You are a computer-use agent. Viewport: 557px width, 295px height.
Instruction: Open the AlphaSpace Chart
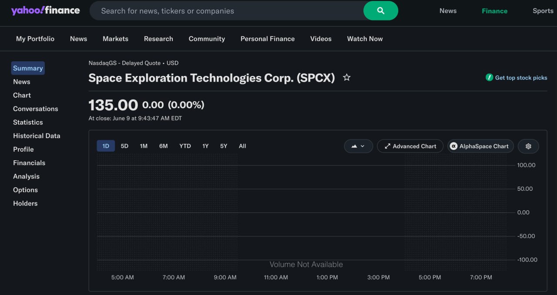click(x=480, y=146)
